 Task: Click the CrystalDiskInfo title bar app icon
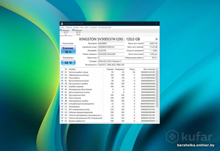tap(62, 24)
